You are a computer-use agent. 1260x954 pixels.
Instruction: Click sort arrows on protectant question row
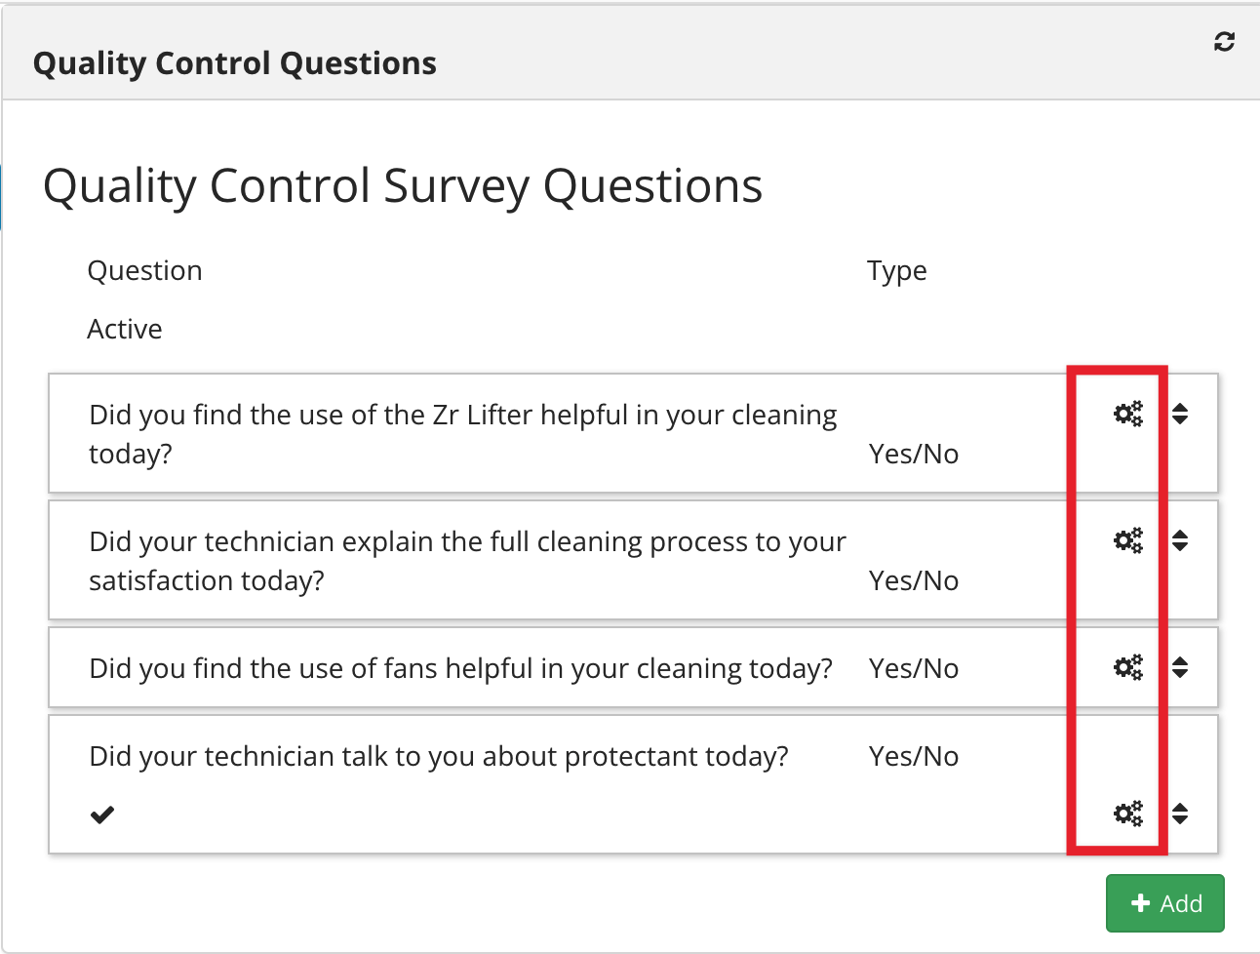[x=1180, y=814]
